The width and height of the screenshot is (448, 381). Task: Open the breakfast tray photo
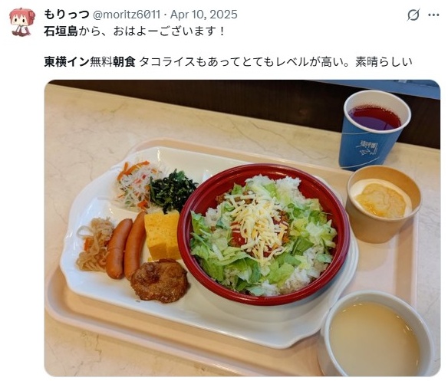242,228
